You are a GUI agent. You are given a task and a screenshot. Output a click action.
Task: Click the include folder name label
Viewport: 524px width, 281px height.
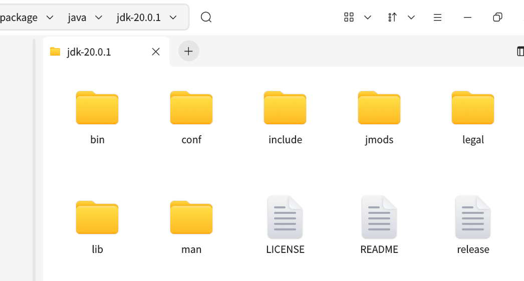pyautogui.click(x=285, y=140)
